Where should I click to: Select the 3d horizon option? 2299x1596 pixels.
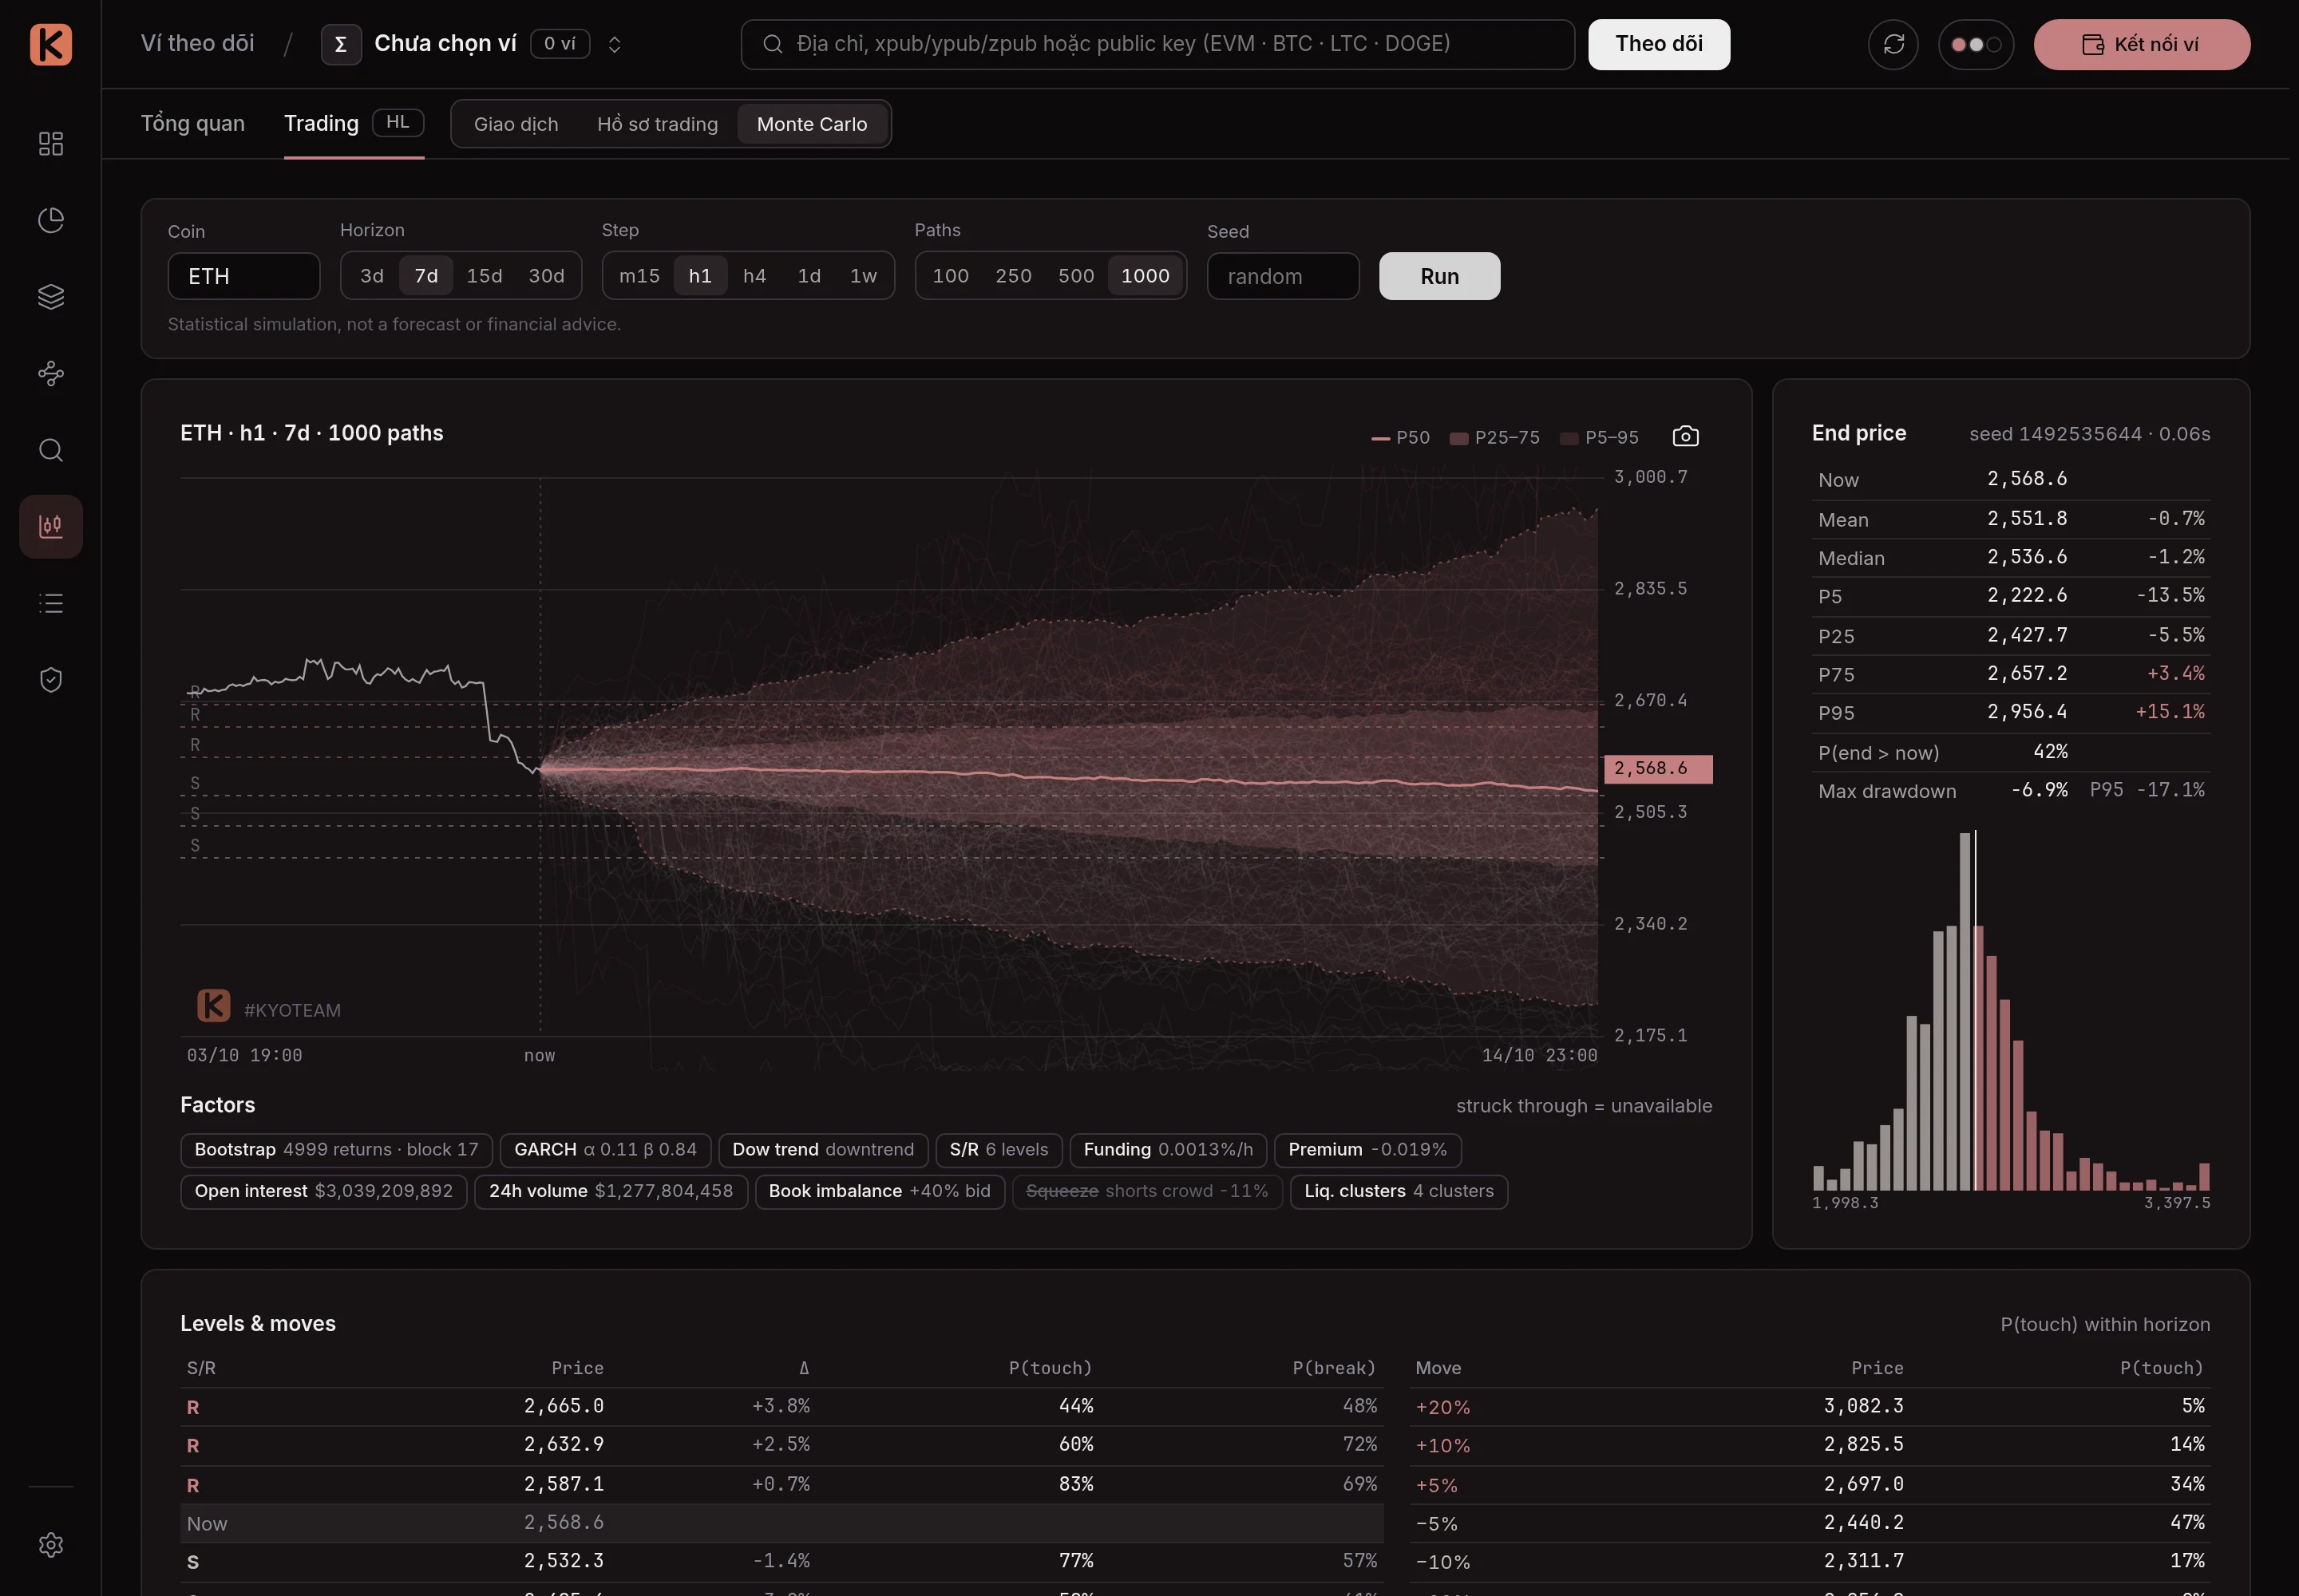click(371, 276)
